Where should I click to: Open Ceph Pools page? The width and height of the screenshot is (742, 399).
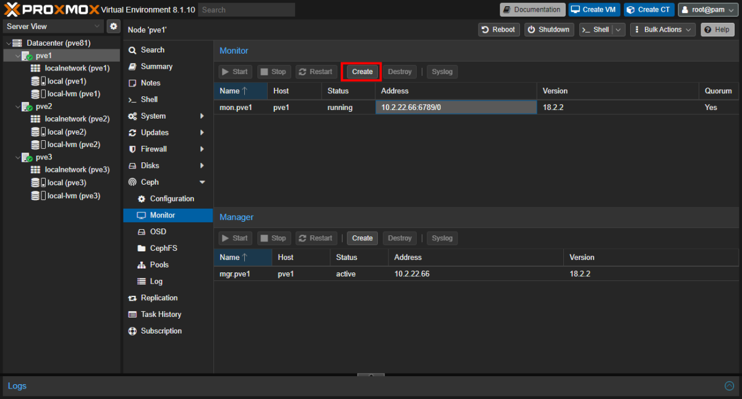tap(159, 265)
